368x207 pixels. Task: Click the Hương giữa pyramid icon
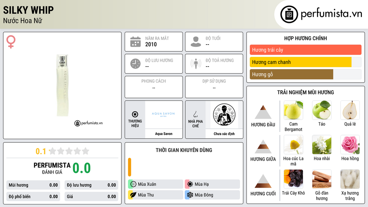263,147
